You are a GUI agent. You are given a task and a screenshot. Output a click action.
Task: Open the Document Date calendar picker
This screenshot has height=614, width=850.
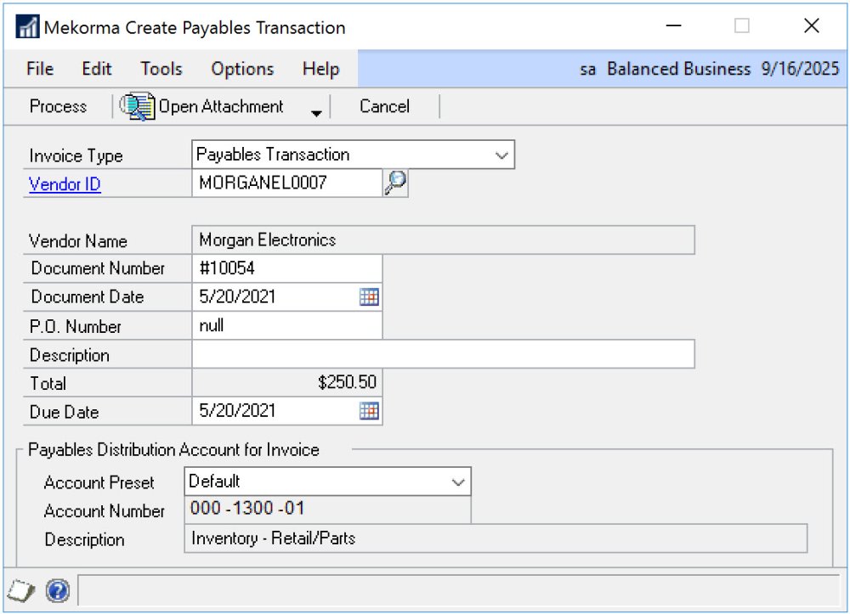(369, 296)
